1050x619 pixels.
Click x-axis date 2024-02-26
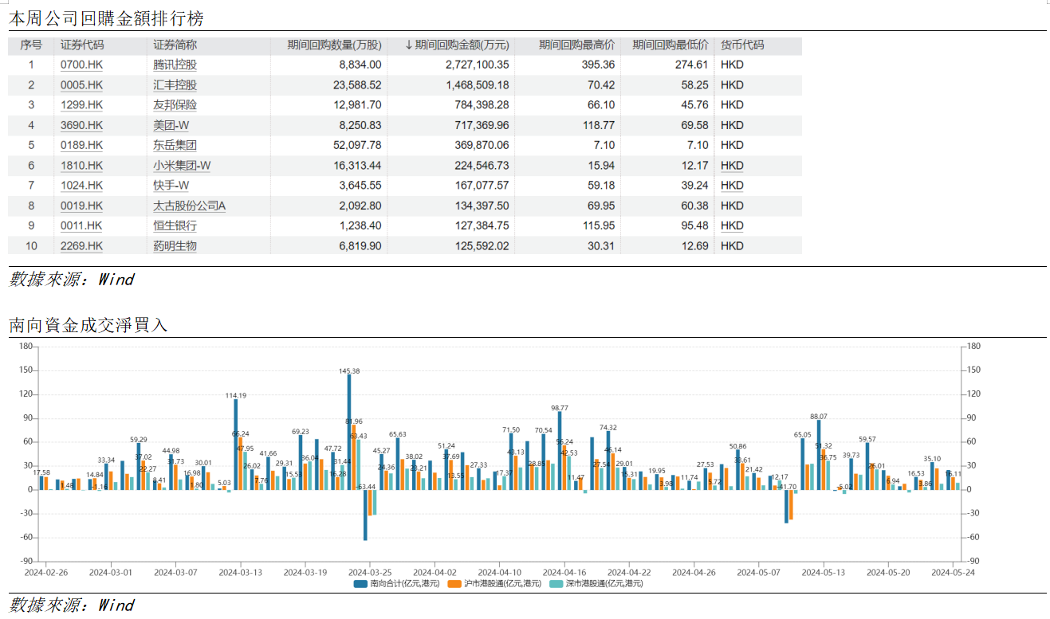pos(45,572)
